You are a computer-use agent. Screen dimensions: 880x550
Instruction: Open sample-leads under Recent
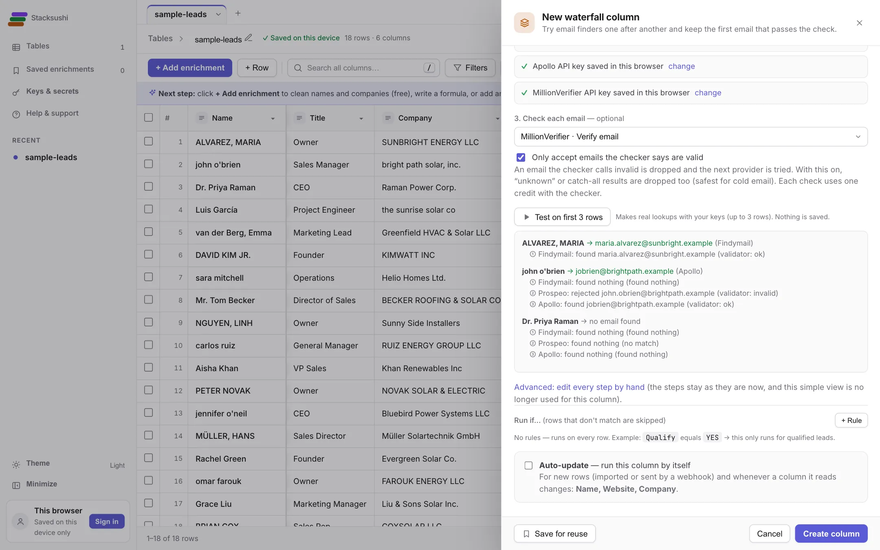tap(51, 157)
